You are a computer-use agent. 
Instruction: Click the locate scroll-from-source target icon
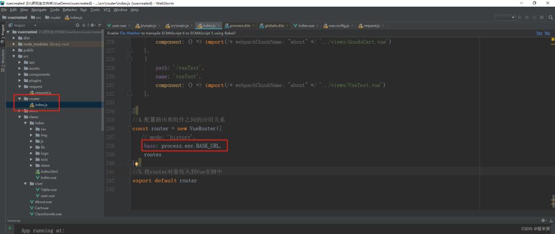pos(78,26)
